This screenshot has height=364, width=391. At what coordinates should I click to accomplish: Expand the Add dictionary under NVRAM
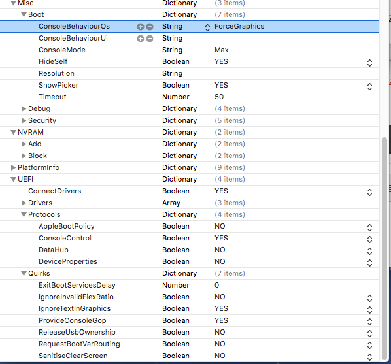[x=24, y=144]
